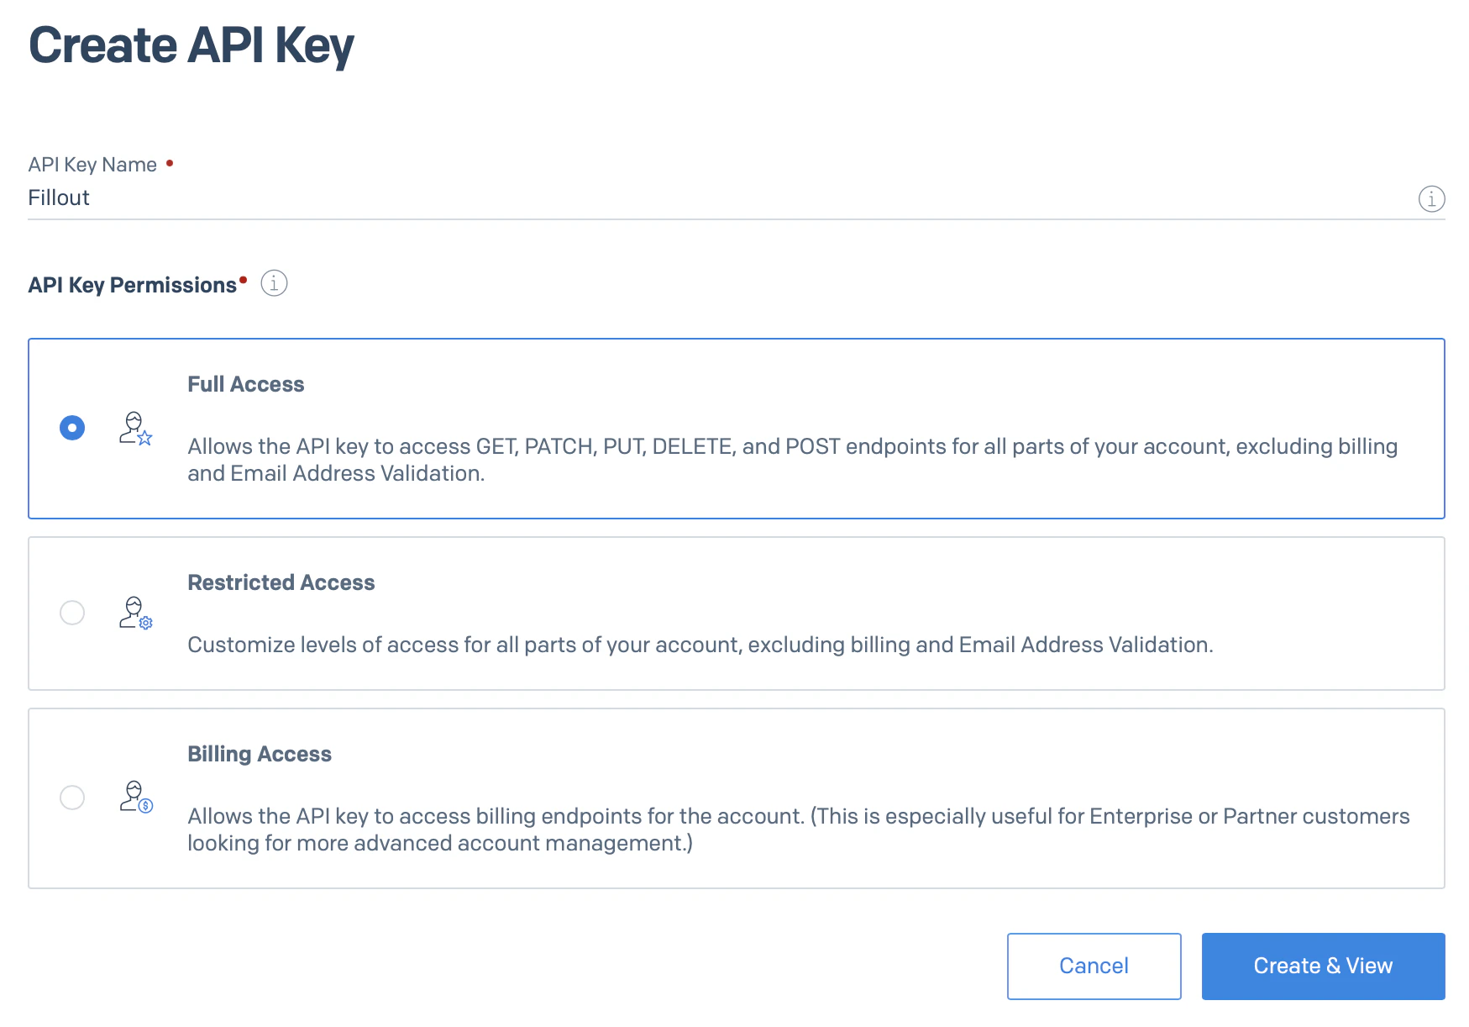Choose the Restricted Access radio button
This screenshot has height=1027, width=1469.
[x=72, y=614]
